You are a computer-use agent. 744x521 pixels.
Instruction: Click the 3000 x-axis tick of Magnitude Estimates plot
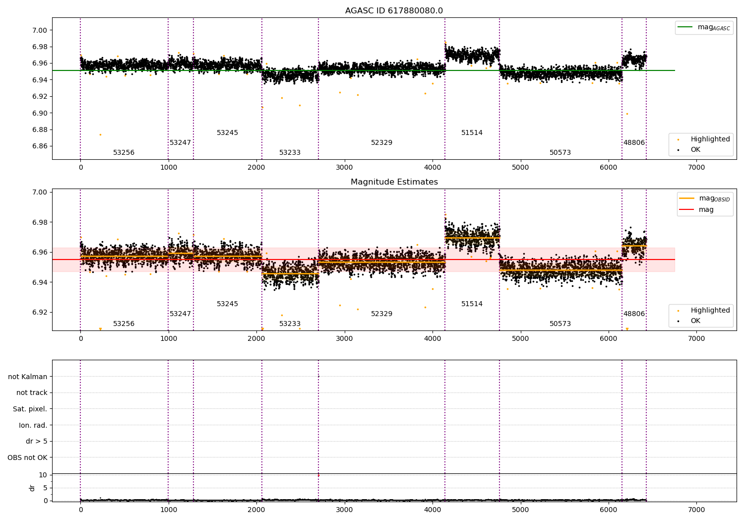click(x=344, y=339)
